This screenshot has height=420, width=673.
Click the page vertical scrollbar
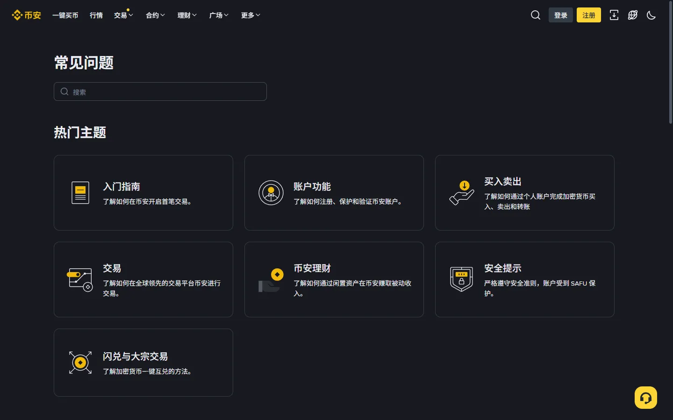pyautogui.click(x=671, y=63)
